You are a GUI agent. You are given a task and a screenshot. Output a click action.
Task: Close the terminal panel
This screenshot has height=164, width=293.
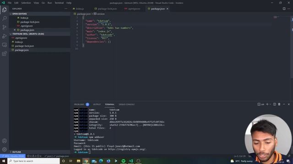point(289,104)
